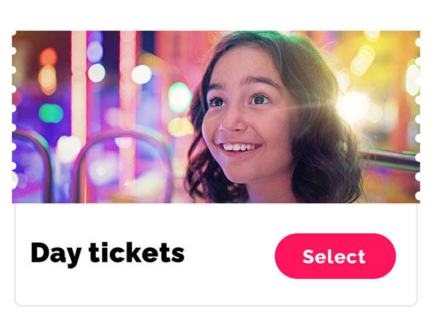Click the green bokeh light in photo
432x331 pixels.
pos(50,112)
